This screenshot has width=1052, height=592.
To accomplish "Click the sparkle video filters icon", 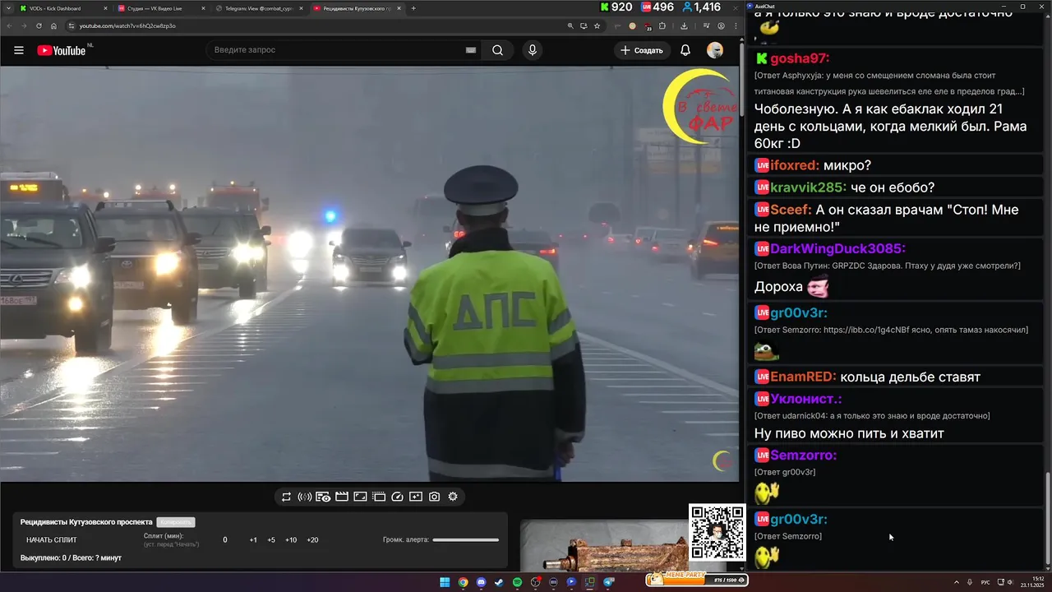I will click(x=416, y=497).
